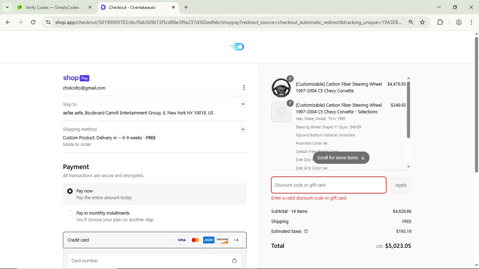This screenshot has height=269, width=479.
Task: Open the browser profile menu
Action: 459,22
